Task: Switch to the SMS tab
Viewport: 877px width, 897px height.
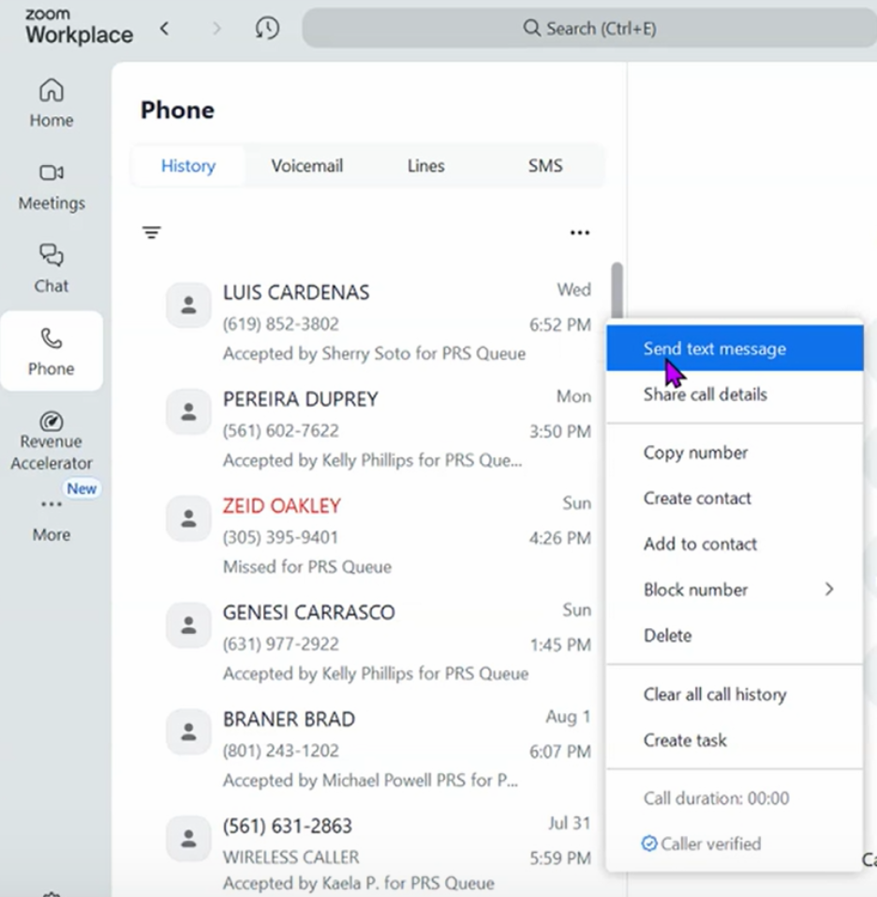Action: point(544,166)
